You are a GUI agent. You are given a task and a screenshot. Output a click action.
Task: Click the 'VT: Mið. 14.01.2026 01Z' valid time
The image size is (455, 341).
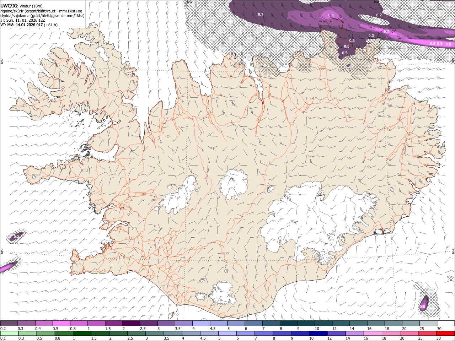point(22,25)
